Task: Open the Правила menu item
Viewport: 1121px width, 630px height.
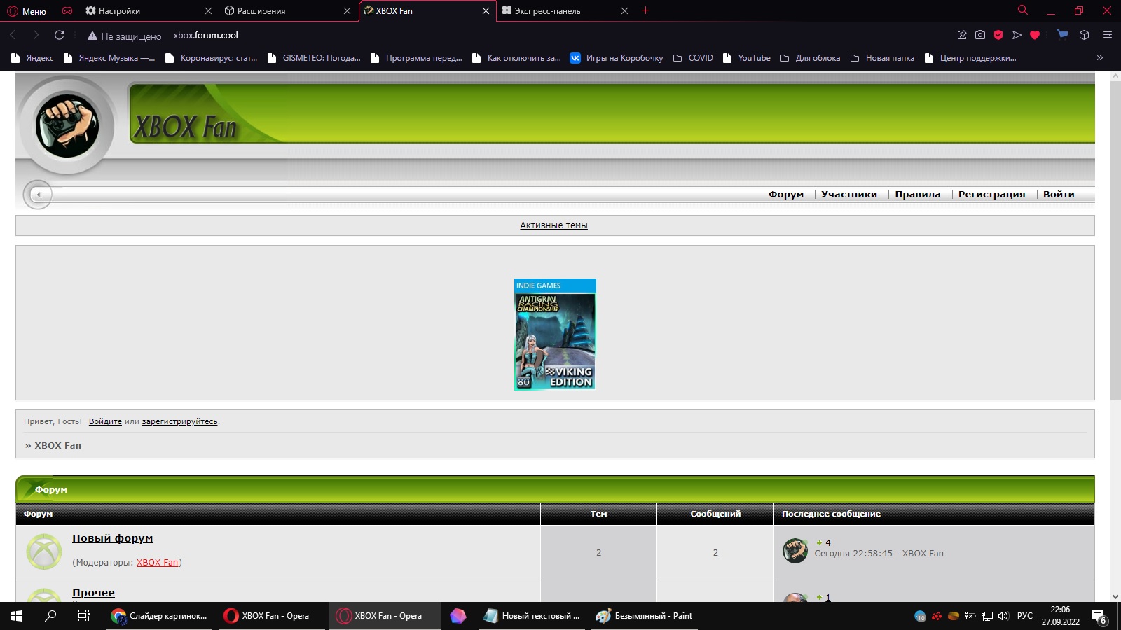Action: pos(918,195)
